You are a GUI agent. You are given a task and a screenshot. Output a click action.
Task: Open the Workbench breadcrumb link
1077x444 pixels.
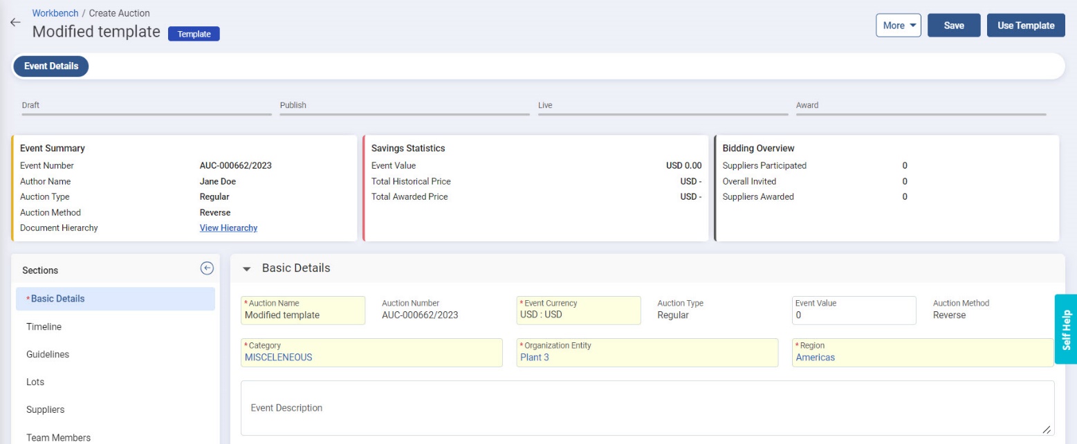tap(55, 13)
